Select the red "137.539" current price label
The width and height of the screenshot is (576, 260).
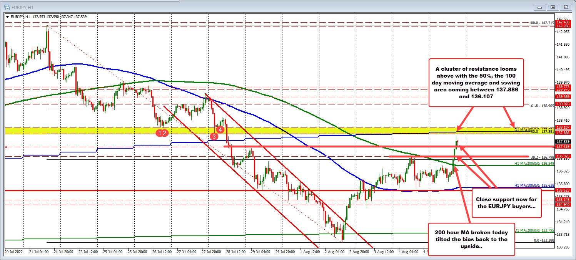563,141
